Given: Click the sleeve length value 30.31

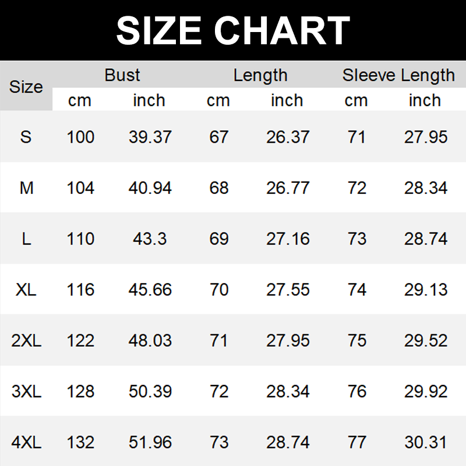Looking at the screenshot, I should pos(426,442).
